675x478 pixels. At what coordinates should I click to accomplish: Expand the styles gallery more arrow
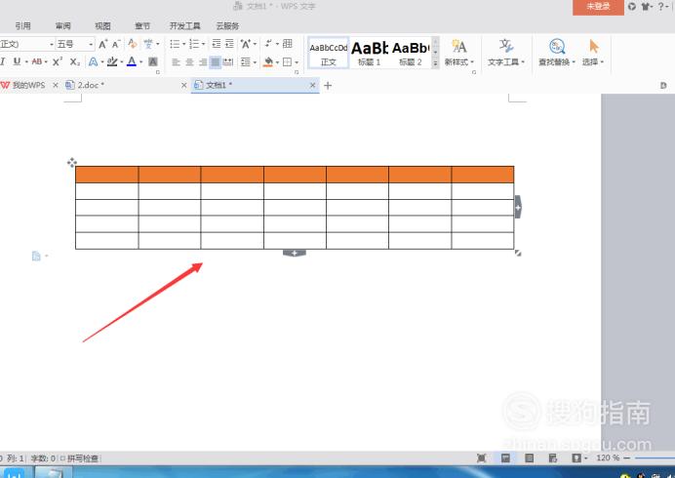pyautogui.click(x=435, y=62)
